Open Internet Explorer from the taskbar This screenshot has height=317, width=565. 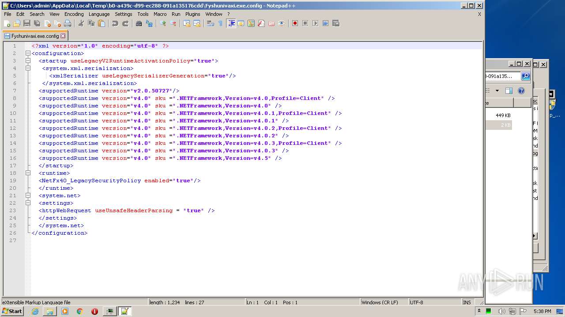pos(35,311)
